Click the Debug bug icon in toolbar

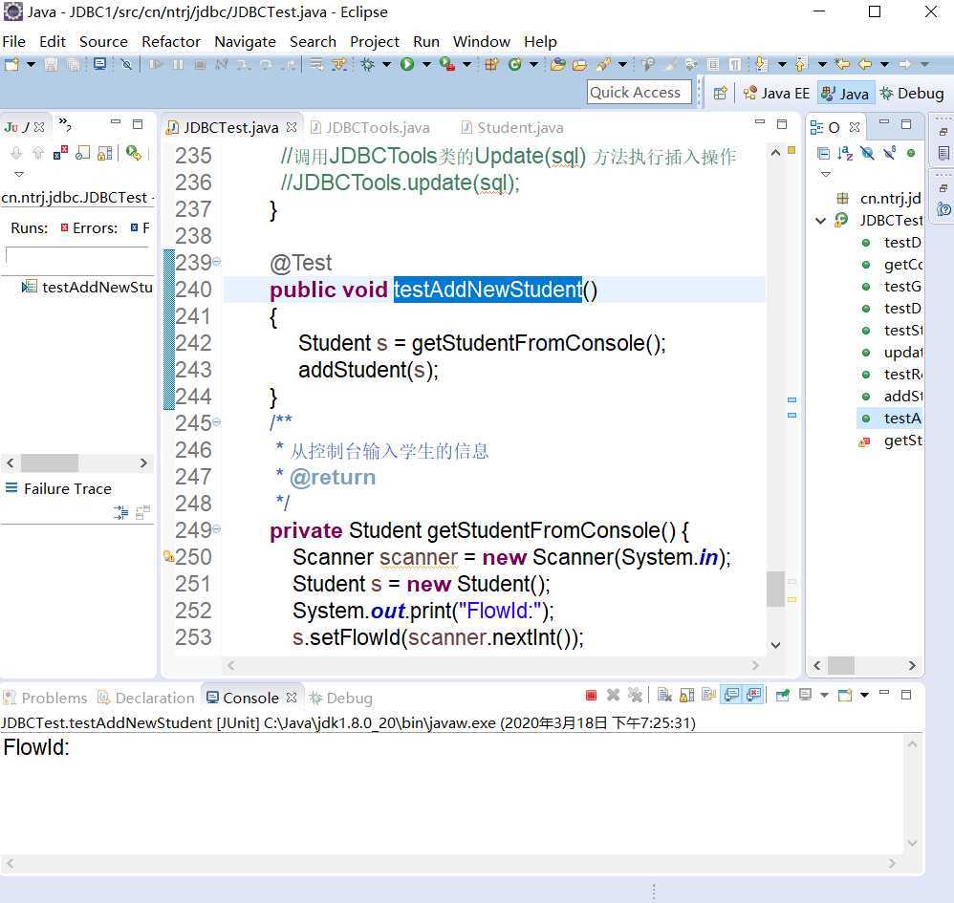[x=367, y=64]
